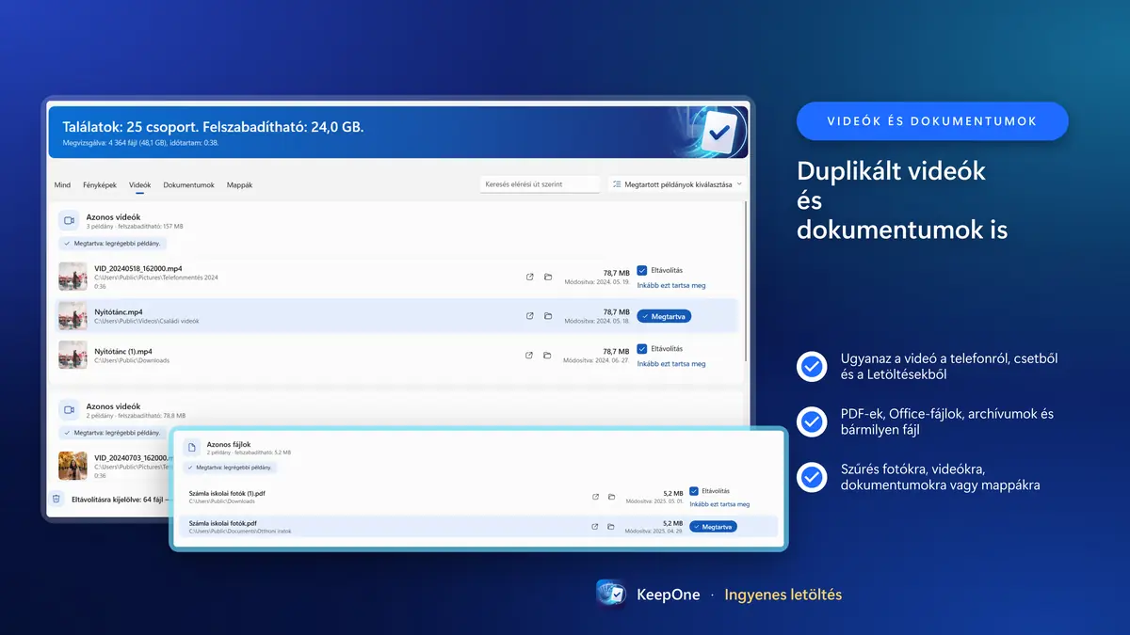The width and height of the screenshot is (1130, 635).
Task: Click the Találatok: 25 csoport heading
Action: pos(213,126)
